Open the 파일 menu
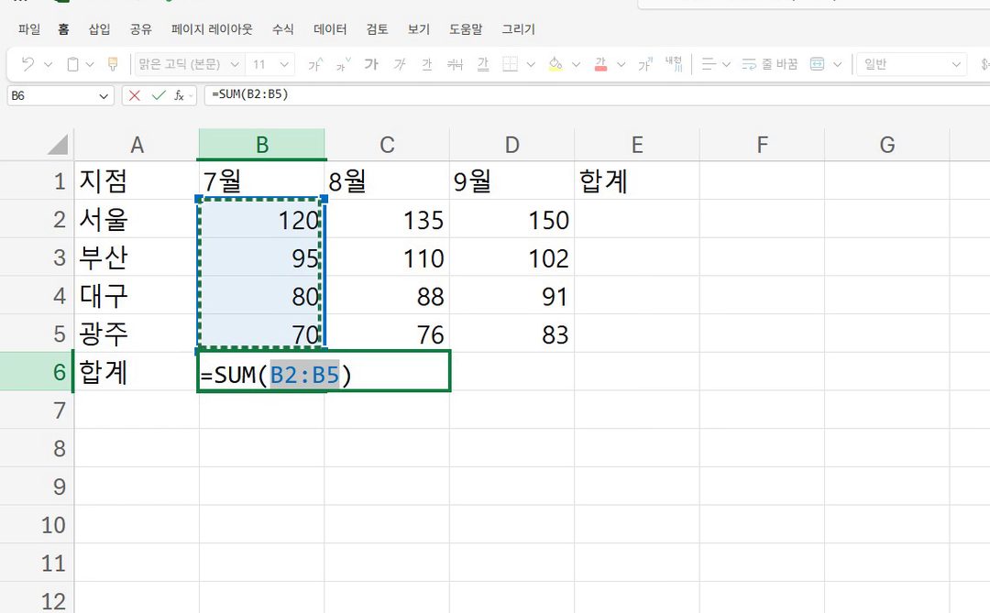This screenshot has height=613, width=990. [29, 29]
